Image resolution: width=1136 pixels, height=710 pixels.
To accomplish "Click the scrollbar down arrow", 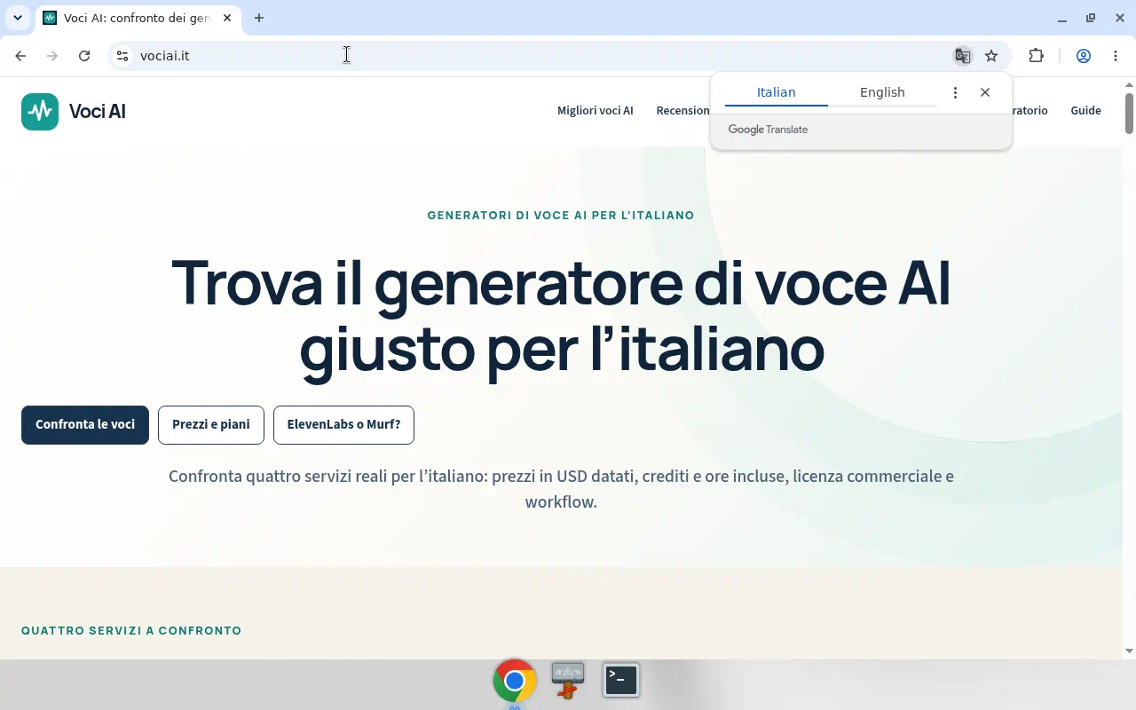I will 1129,651.
